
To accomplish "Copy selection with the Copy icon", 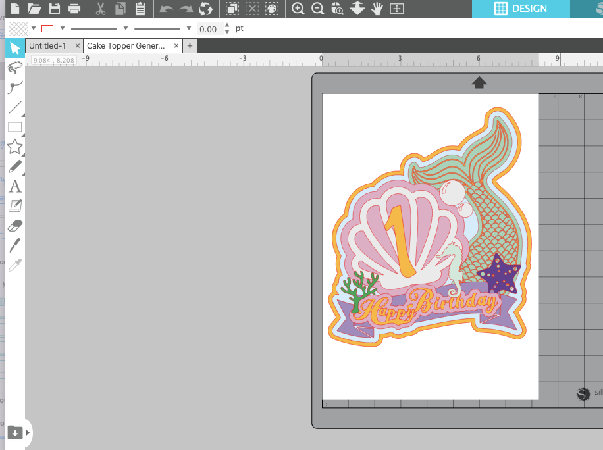I will pyautogui.click(x=120, y=9).
